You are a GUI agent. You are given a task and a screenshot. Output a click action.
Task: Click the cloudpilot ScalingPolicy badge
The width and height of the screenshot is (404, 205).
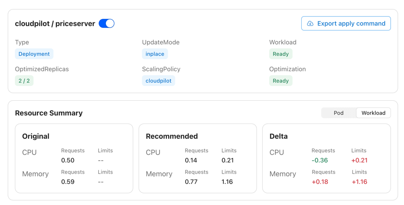158,81
